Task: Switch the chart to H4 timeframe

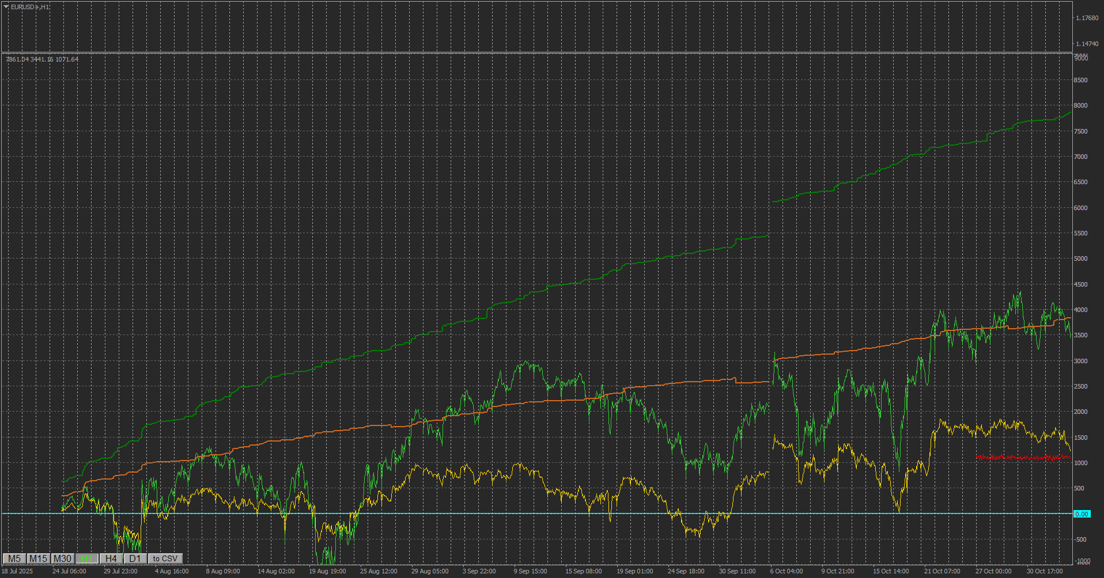Action: [x=111, y=558]
